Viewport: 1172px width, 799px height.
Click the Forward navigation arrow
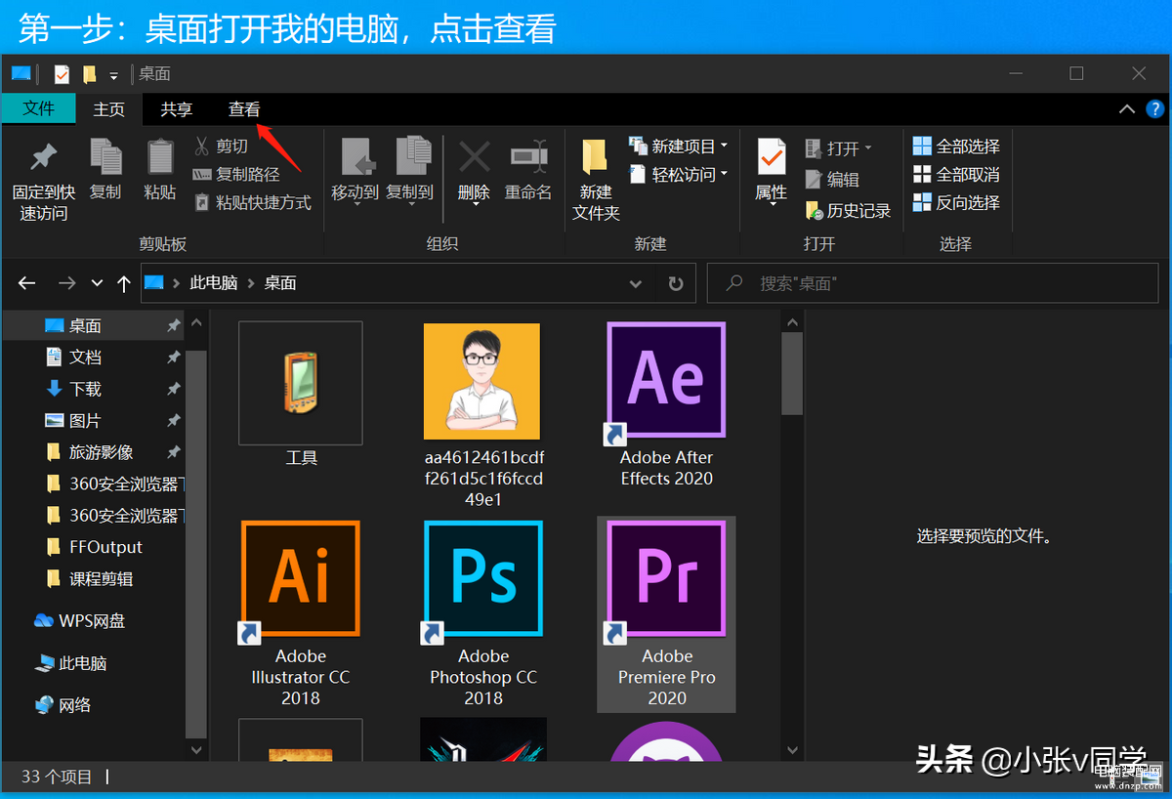click(x=66, y=283)
